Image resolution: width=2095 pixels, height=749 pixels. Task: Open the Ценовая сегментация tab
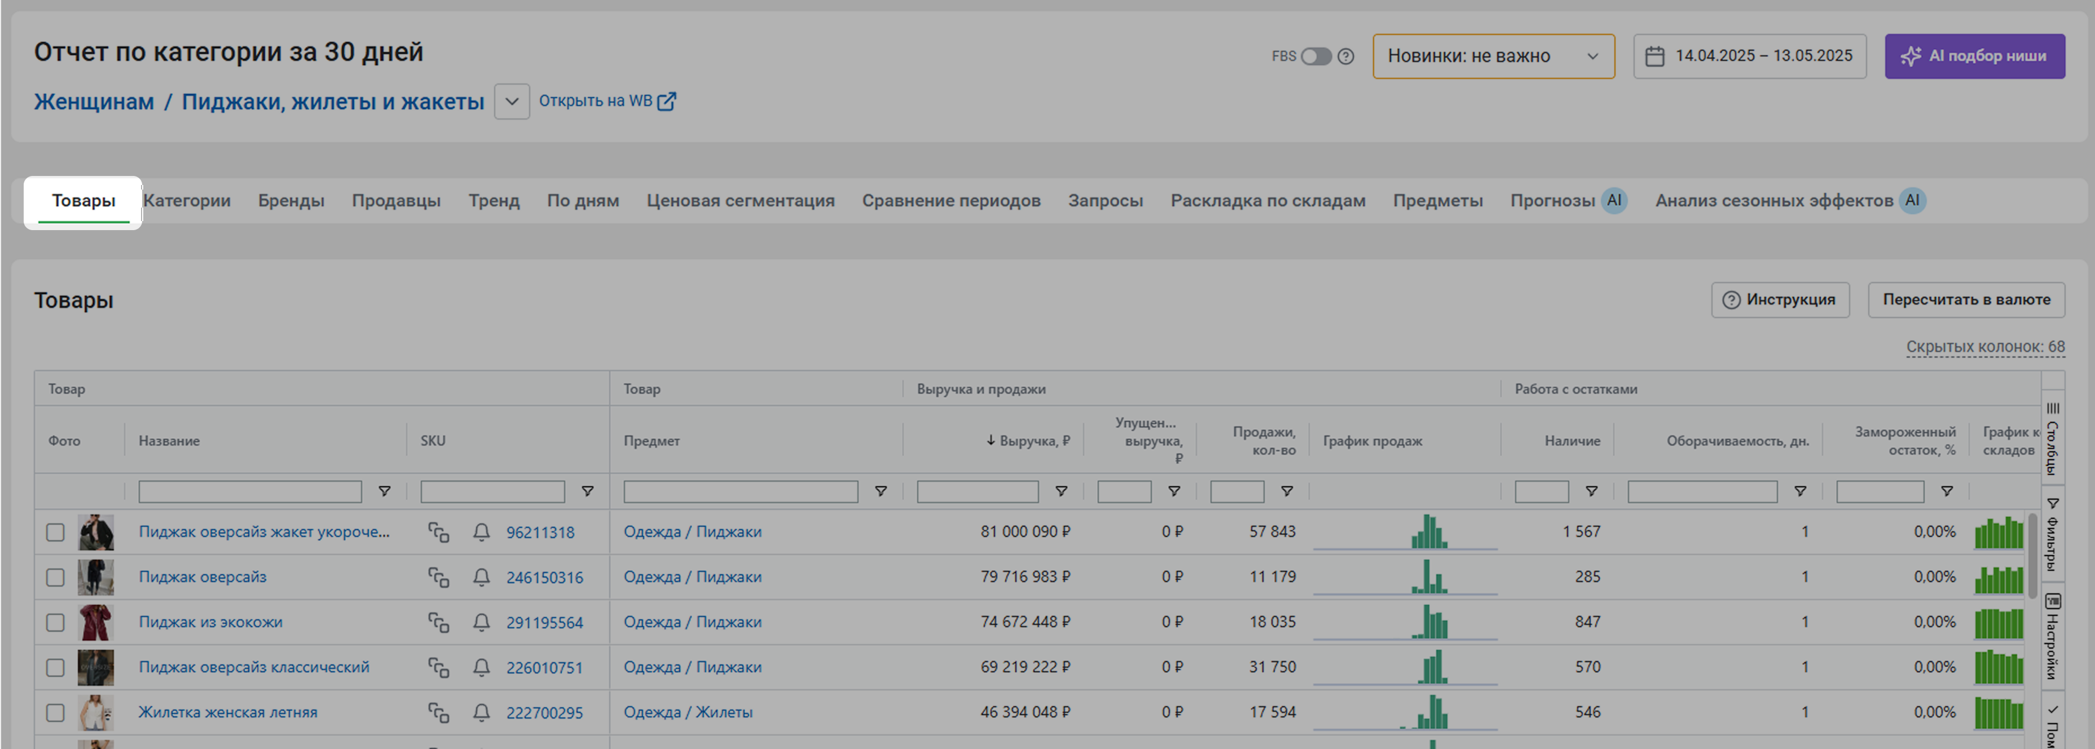click(740, 201)
